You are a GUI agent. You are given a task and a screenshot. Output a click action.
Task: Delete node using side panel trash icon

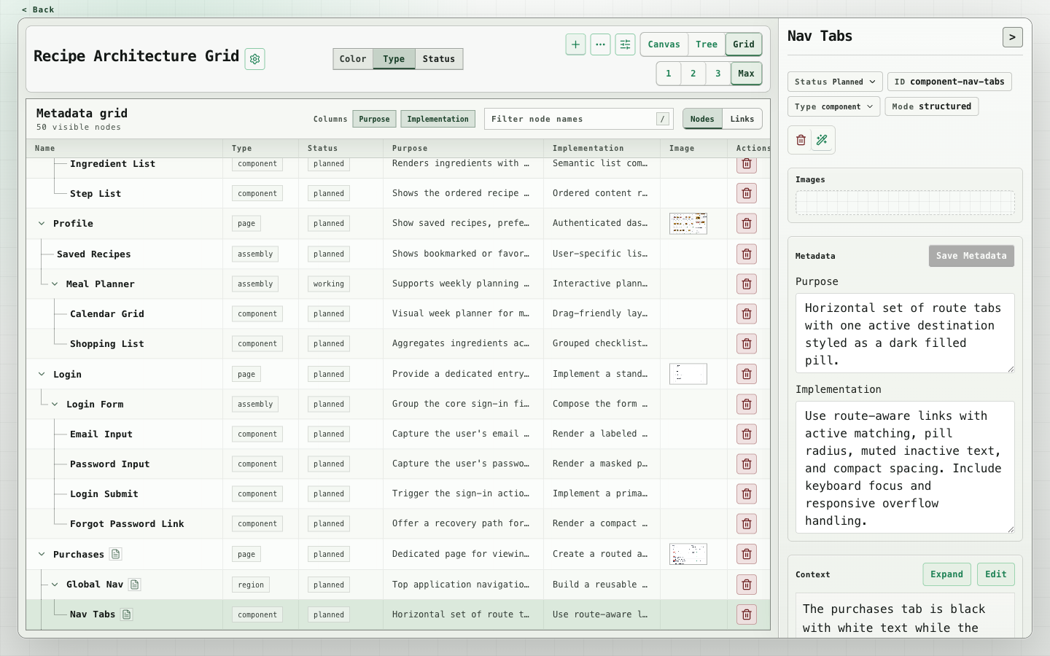pyautogui.click(x=801, y=140)
